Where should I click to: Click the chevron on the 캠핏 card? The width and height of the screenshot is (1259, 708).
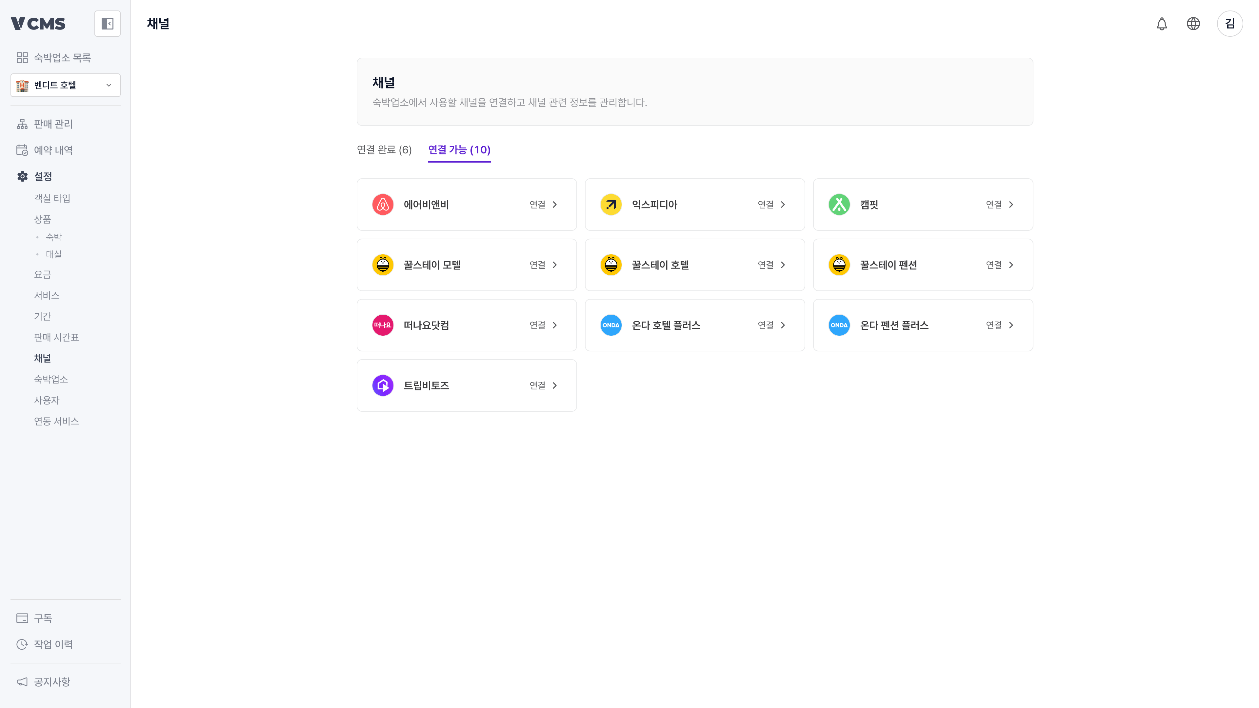point(1011,205)
